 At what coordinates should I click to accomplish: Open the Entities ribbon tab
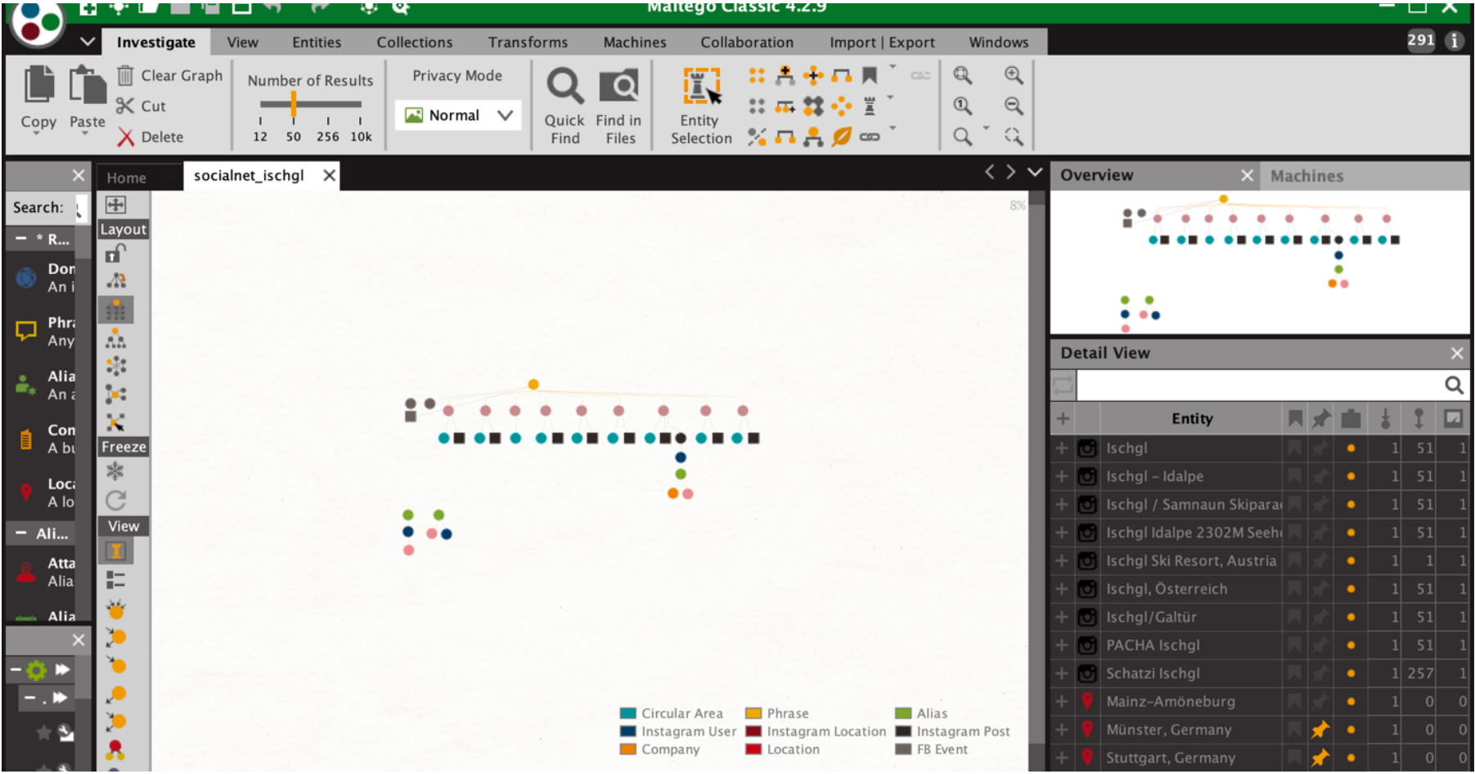coord(317,43)
